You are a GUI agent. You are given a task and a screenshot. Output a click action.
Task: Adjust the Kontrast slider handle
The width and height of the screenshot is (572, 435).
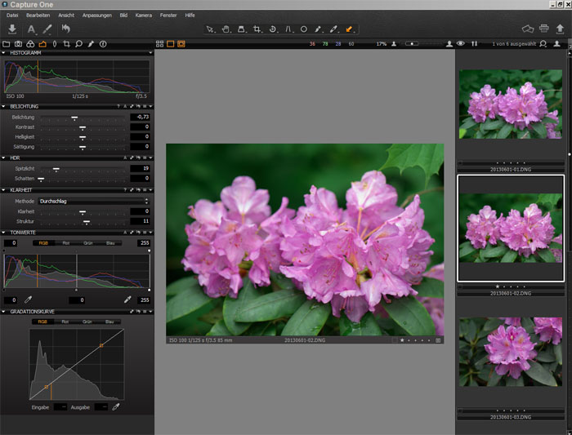[x=83, y=127]
